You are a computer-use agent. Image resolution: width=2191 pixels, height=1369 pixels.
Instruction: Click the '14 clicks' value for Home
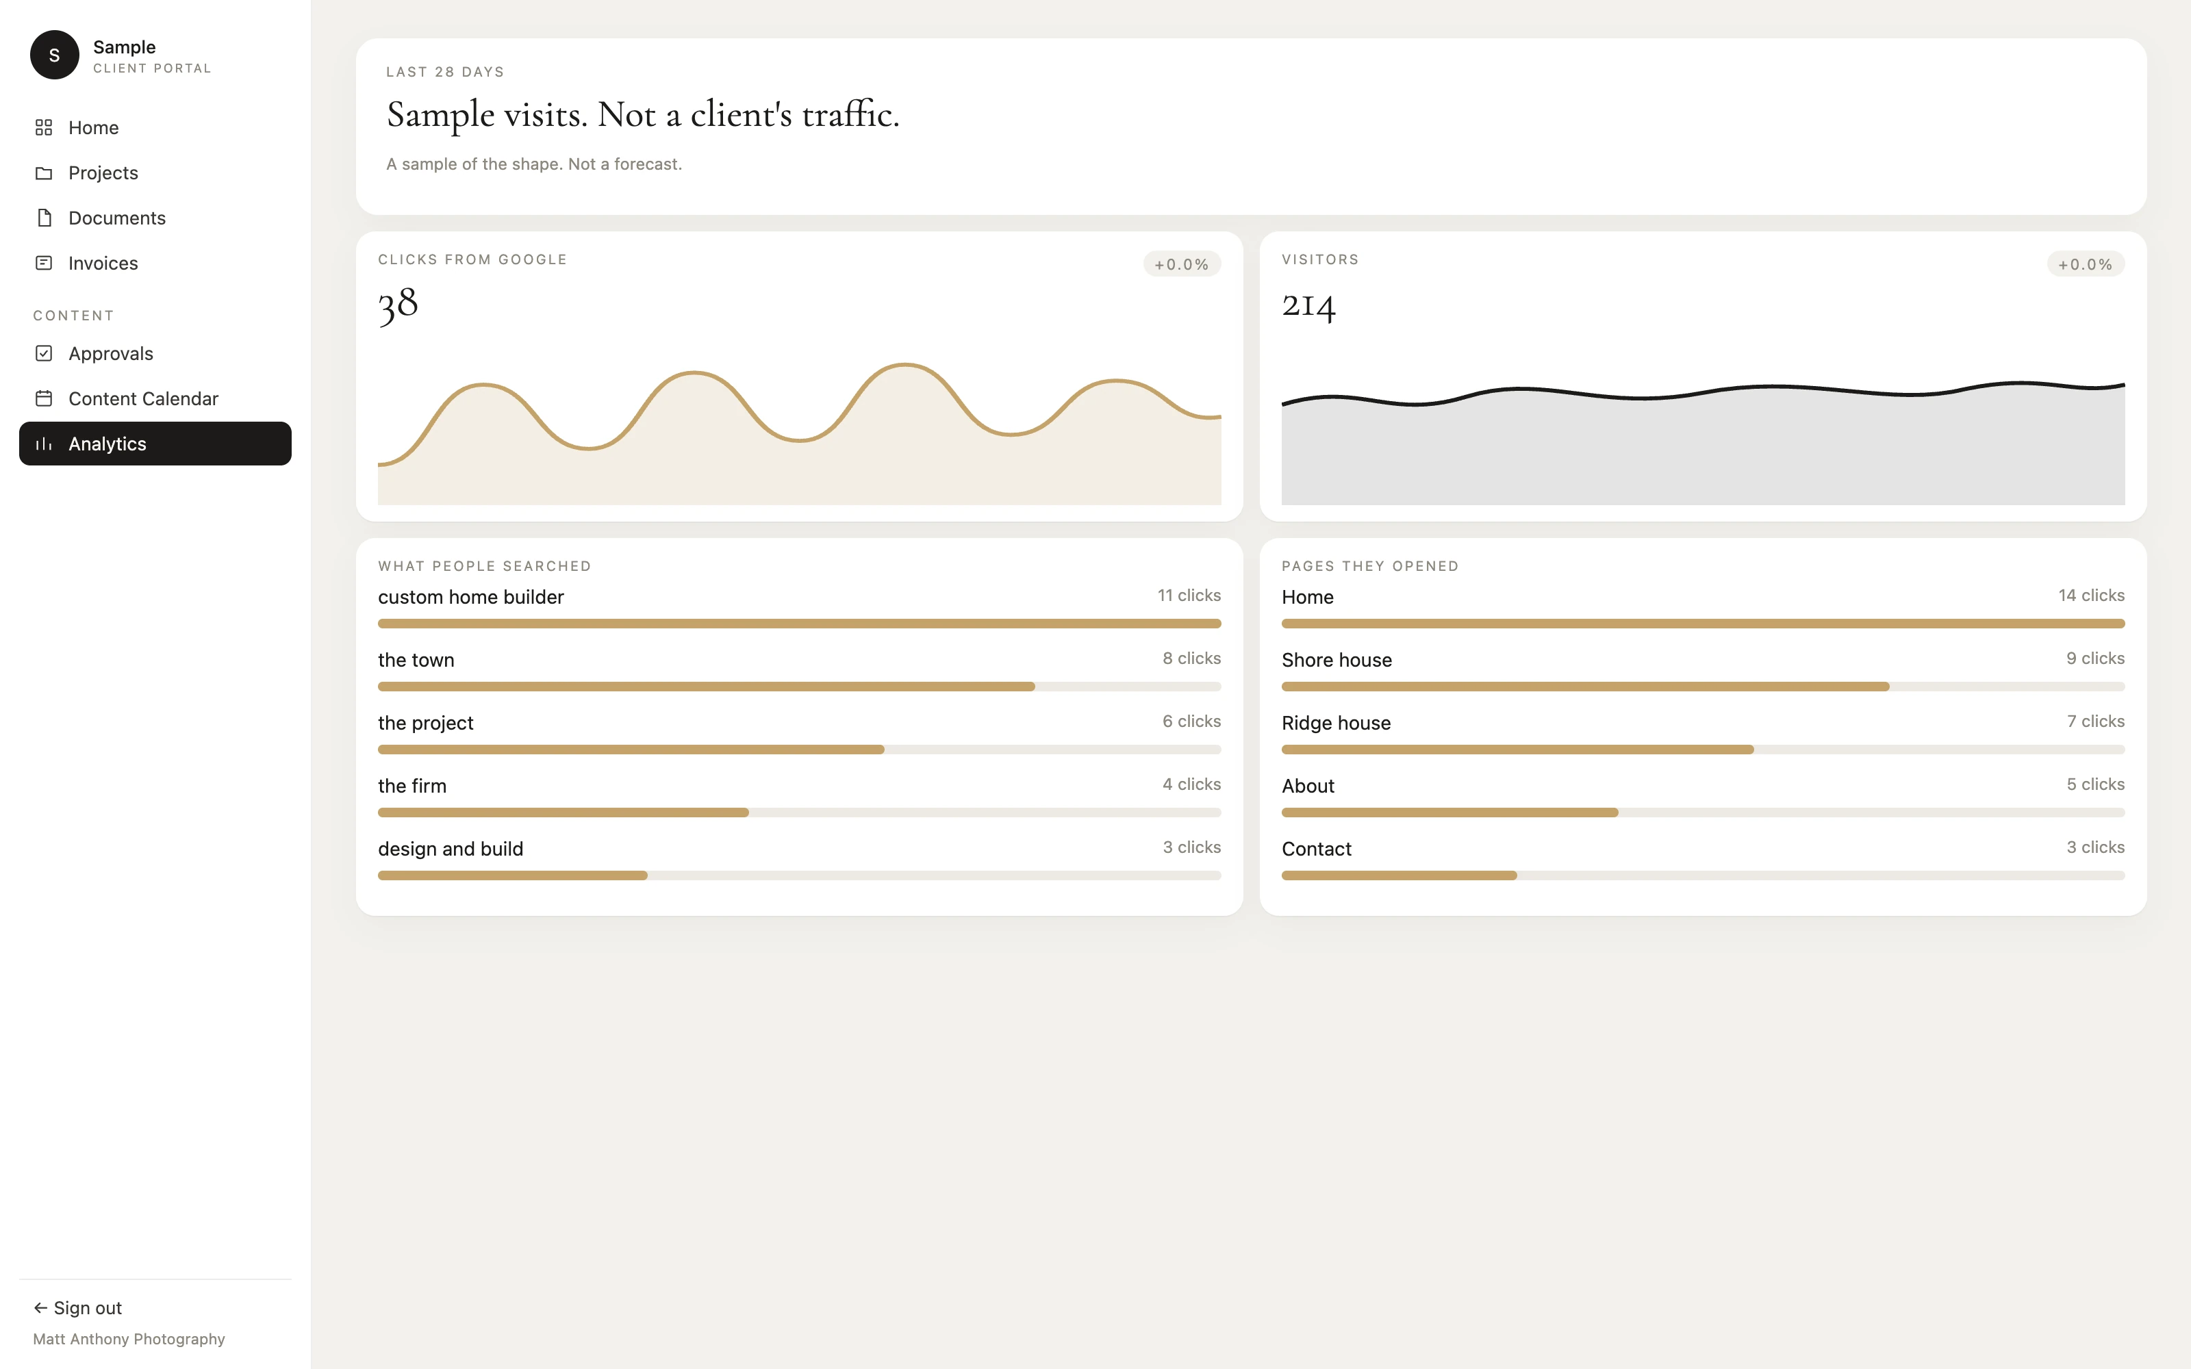coord(2092,595)
